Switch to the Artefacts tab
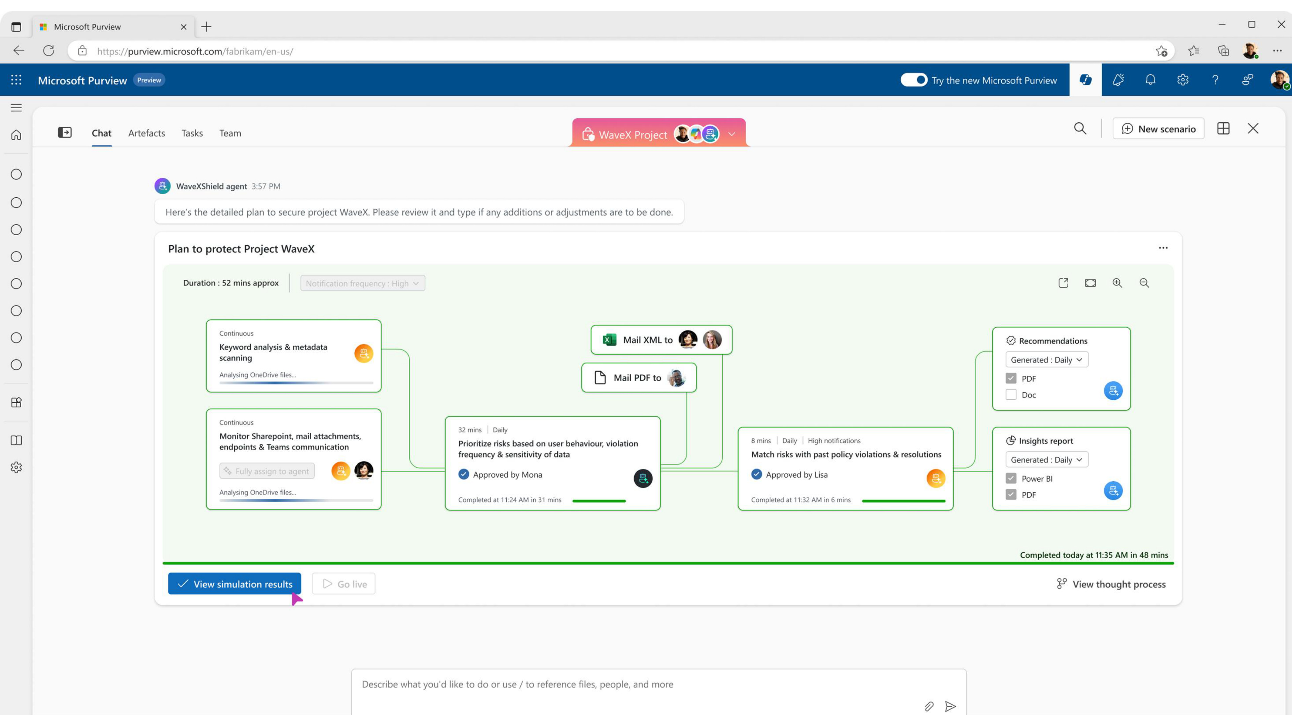 coord(146,133)
